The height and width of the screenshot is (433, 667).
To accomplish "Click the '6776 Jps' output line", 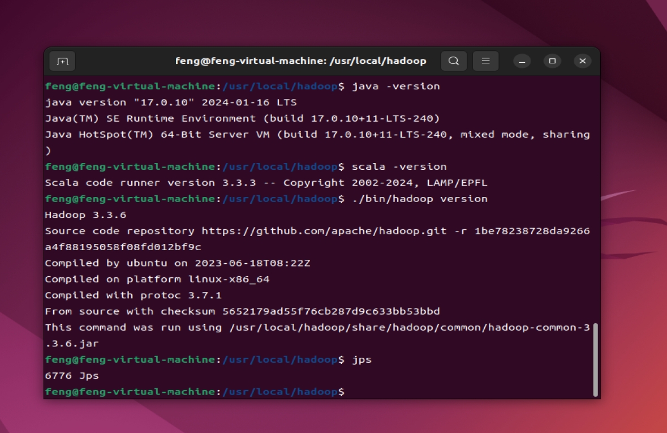I will (x=72, y=376).
